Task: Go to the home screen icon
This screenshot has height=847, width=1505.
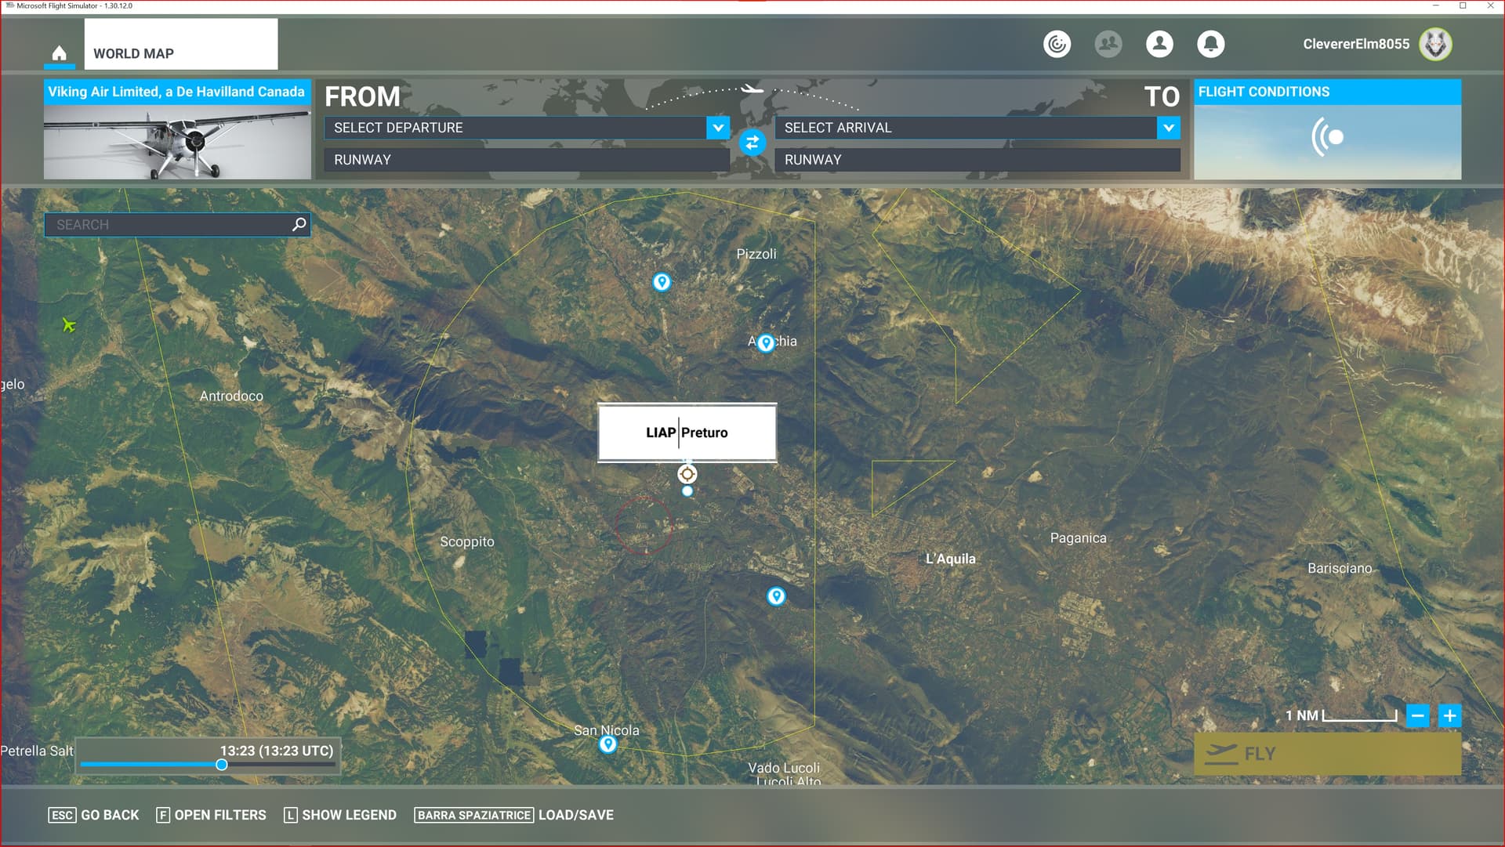Action: tap(59, 52)
